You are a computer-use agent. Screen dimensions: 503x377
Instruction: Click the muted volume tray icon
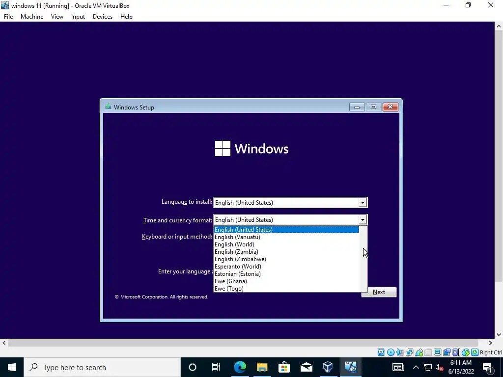[439, 367]
